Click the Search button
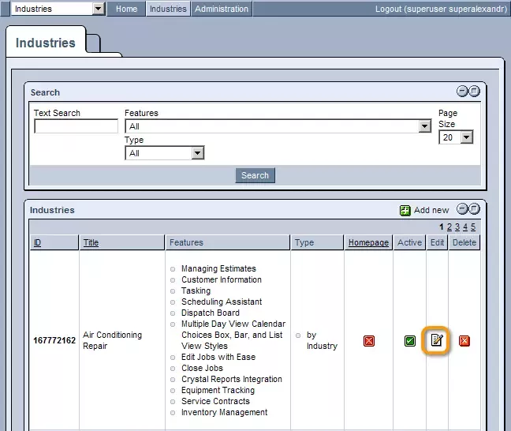Viewport: 511px width, 431px height. coord(255,175)
